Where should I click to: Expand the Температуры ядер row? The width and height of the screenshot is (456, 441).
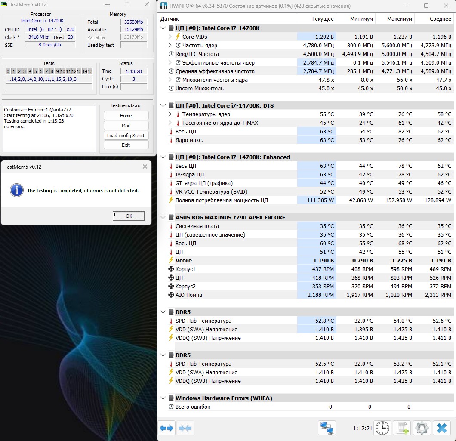170,114
